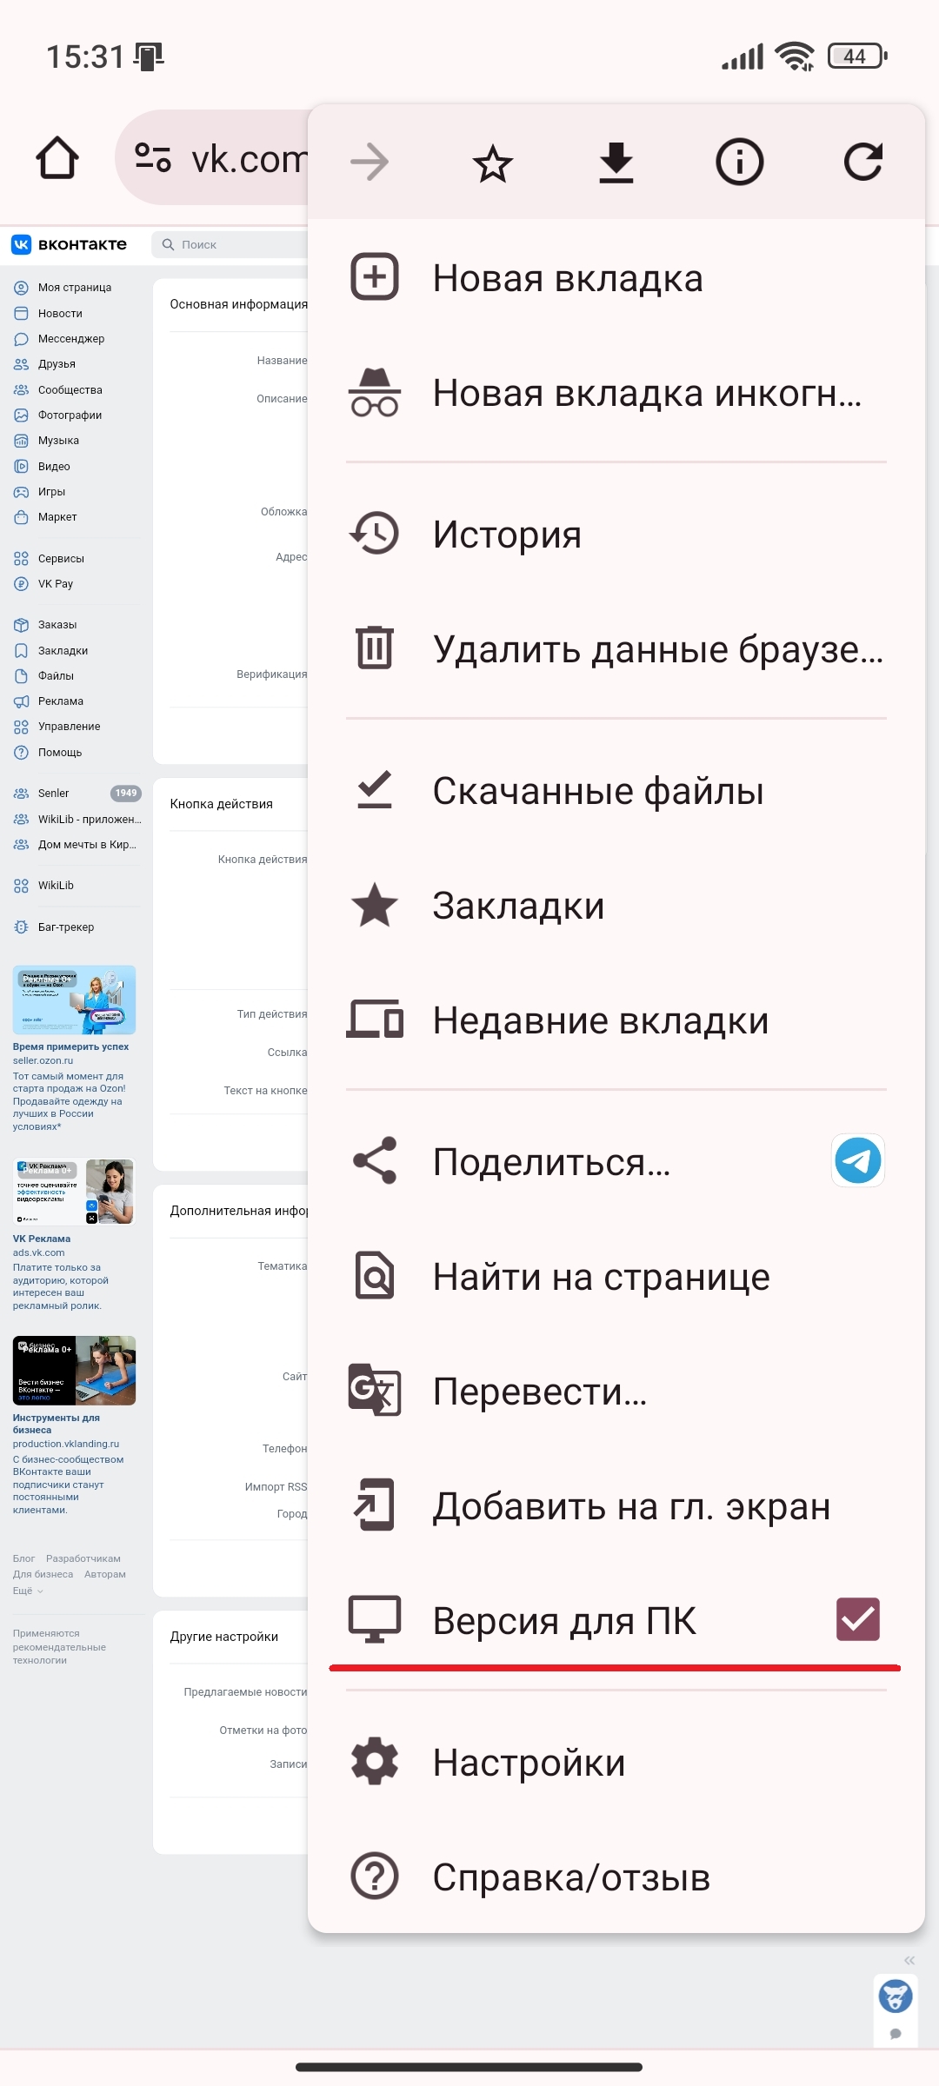Image resolution: width=939 pixels, height=2086 pixels.
Task: Open "Мессенджер" in VK sidebar
Action: pyautogui.click(x=70, y=339)
